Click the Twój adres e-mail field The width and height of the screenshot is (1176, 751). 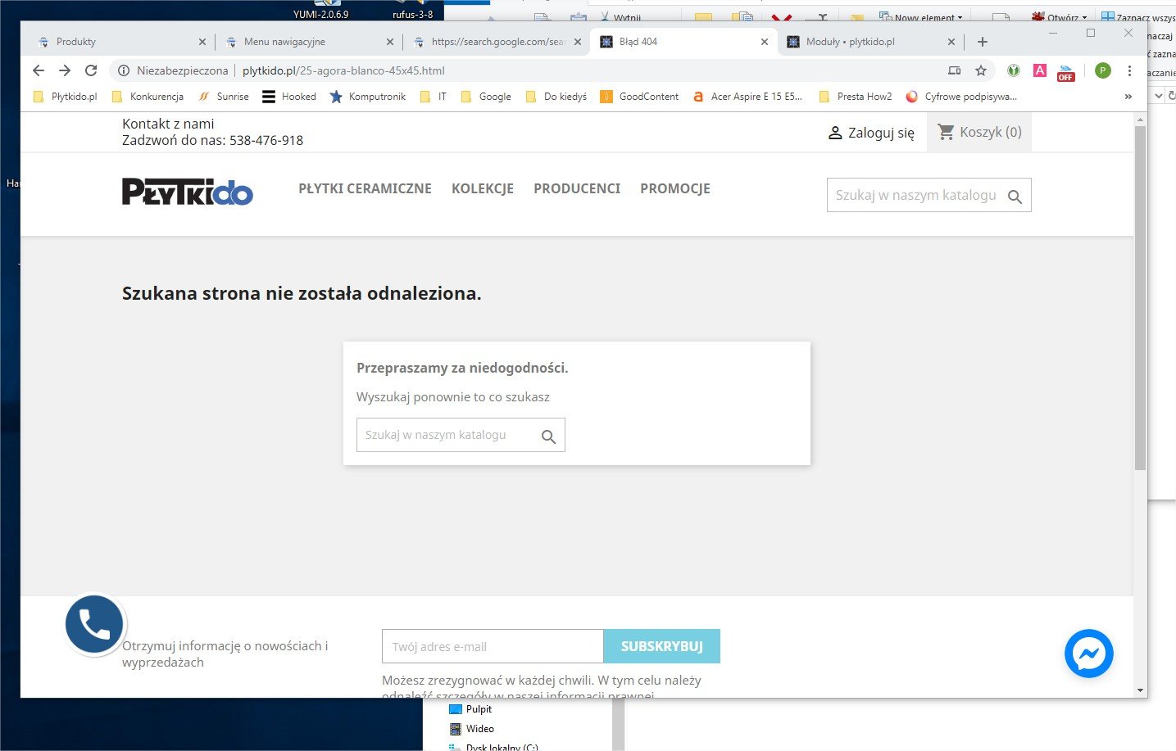coord(493,646)
